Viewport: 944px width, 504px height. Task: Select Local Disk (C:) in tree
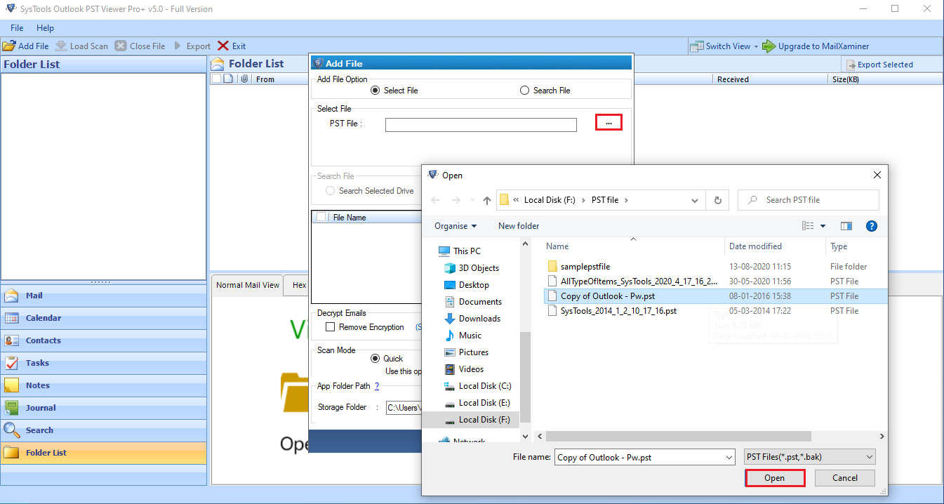coord(484,386)
